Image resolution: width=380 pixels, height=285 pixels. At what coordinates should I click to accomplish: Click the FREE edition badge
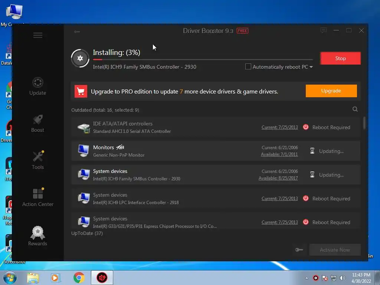(242, 31)
